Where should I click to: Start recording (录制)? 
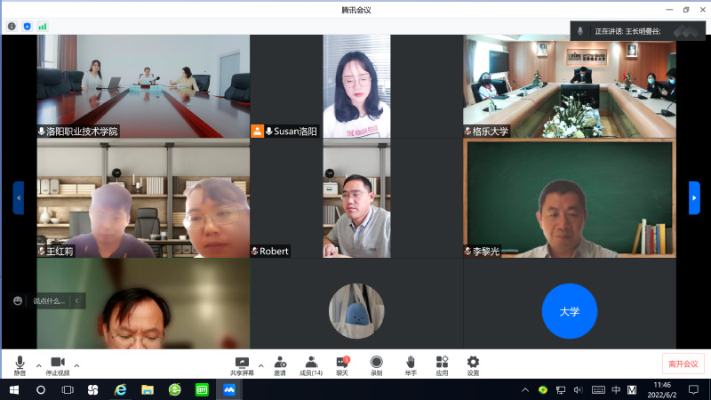376,364
